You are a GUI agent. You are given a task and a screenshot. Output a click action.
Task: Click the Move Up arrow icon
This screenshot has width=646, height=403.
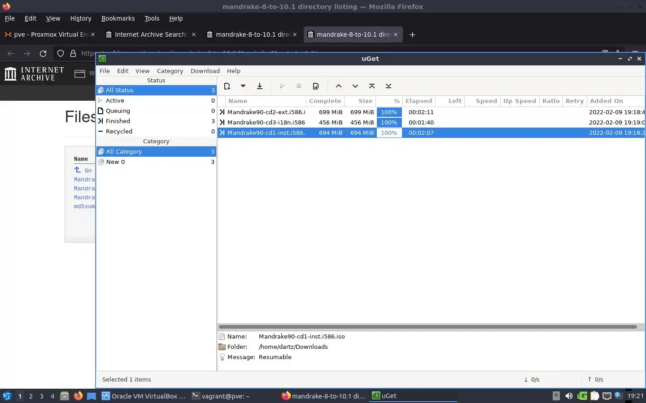tap(339, 86)
